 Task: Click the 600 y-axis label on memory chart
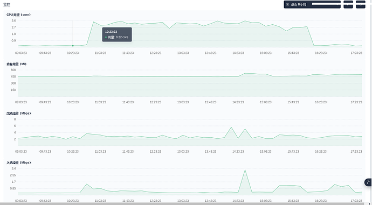coord(13,70)
